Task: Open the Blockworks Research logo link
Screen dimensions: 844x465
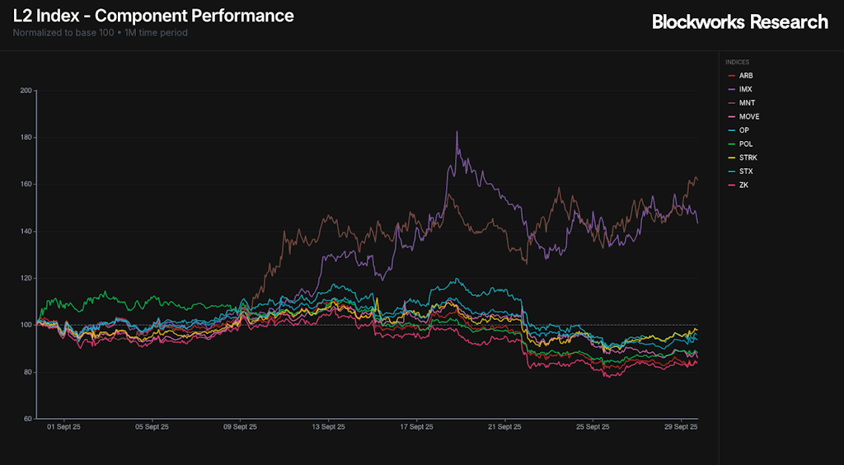Action: pos(739,22)
